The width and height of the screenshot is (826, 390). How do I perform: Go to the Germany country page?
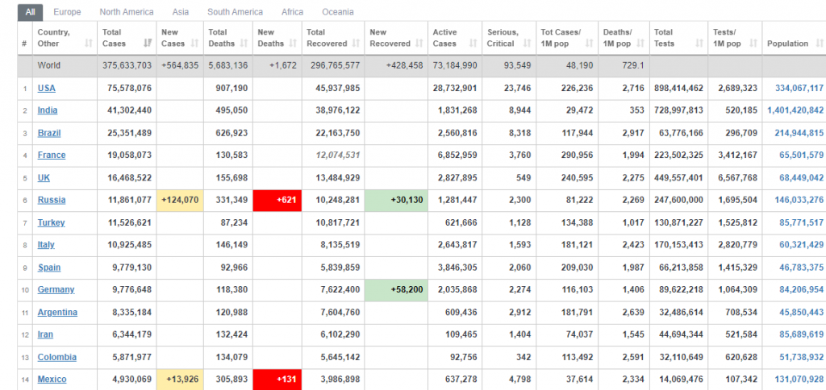click(56, 289)
